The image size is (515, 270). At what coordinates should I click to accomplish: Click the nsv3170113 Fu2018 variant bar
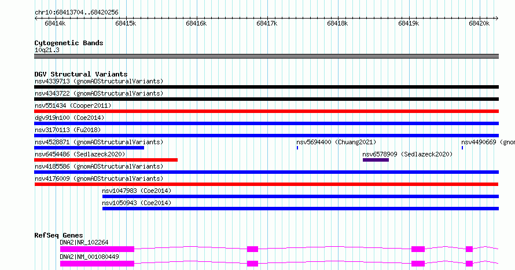pyautogui.click(x=266, y=136)
